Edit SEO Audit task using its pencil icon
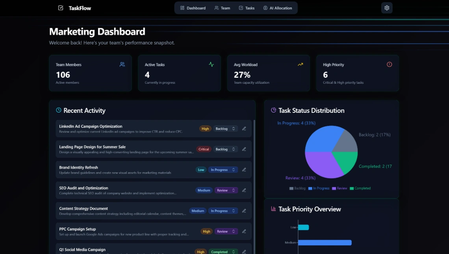The height and width of the screenshot is (254, 449). tap(244, 190)
